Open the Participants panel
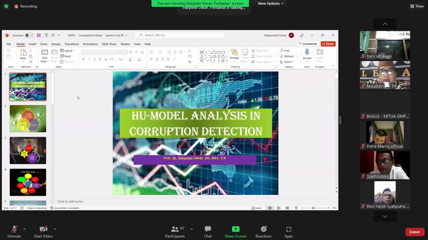 point(175,229)
